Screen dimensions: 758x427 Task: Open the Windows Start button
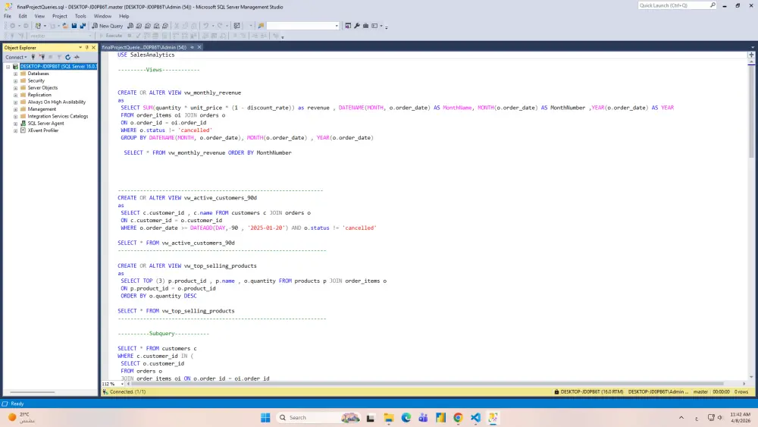265,417
